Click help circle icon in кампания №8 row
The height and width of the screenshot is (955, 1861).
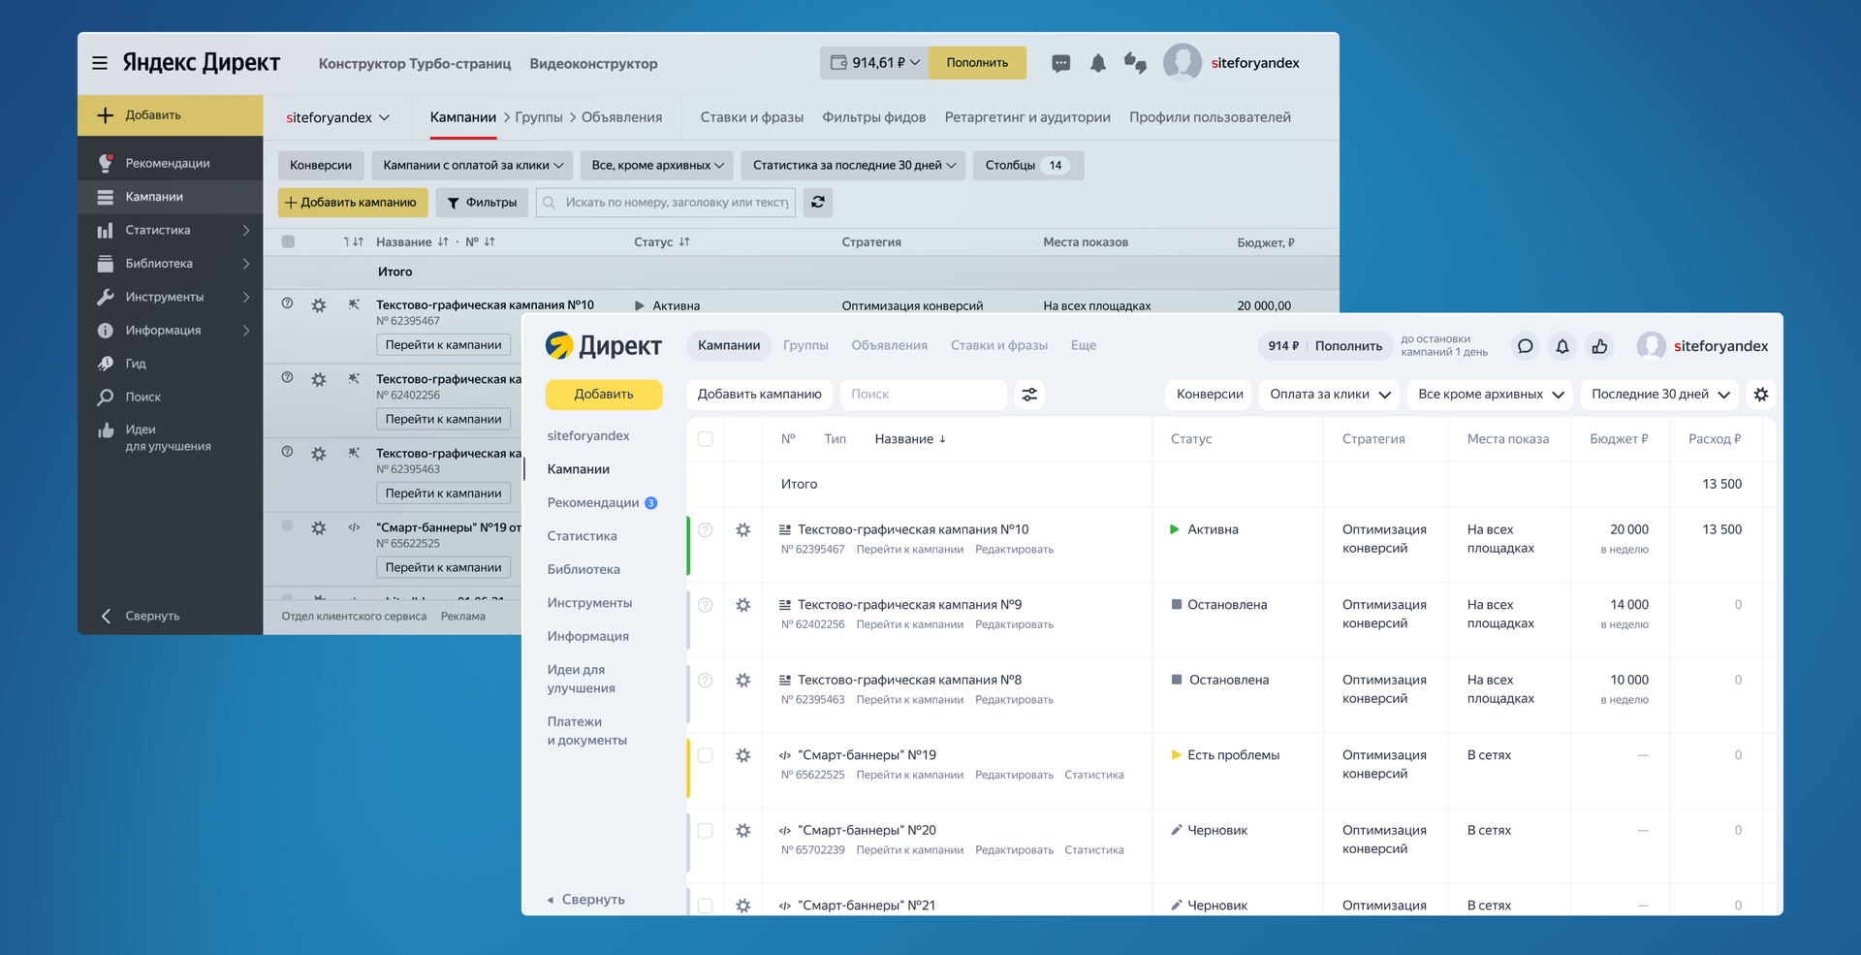tap(706, 681)
